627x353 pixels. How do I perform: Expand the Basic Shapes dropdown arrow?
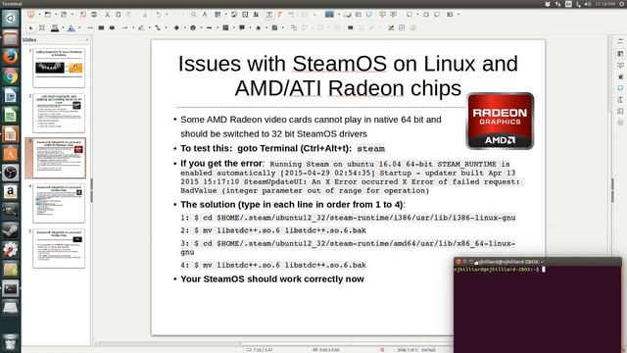coord(185,27)
